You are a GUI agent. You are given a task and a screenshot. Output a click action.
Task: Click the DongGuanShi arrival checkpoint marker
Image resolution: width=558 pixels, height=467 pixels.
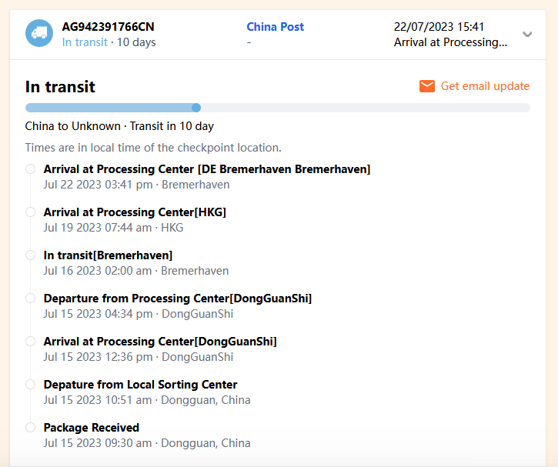[30, 342]
